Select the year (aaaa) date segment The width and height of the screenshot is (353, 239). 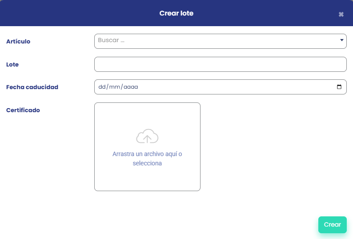click(x=131, y=87)
